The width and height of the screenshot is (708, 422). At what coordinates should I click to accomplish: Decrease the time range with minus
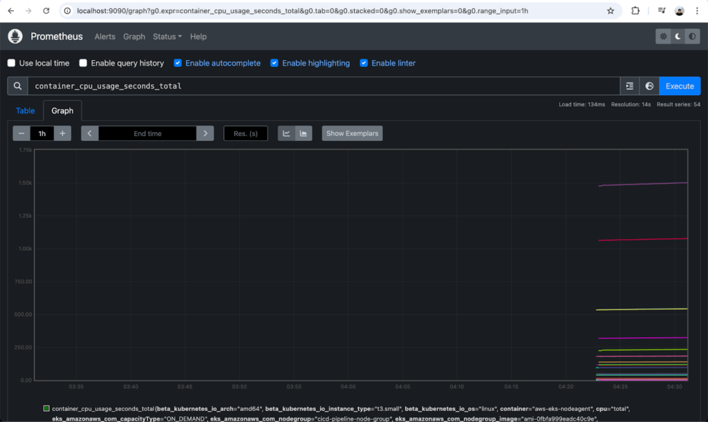pos(21,133)
